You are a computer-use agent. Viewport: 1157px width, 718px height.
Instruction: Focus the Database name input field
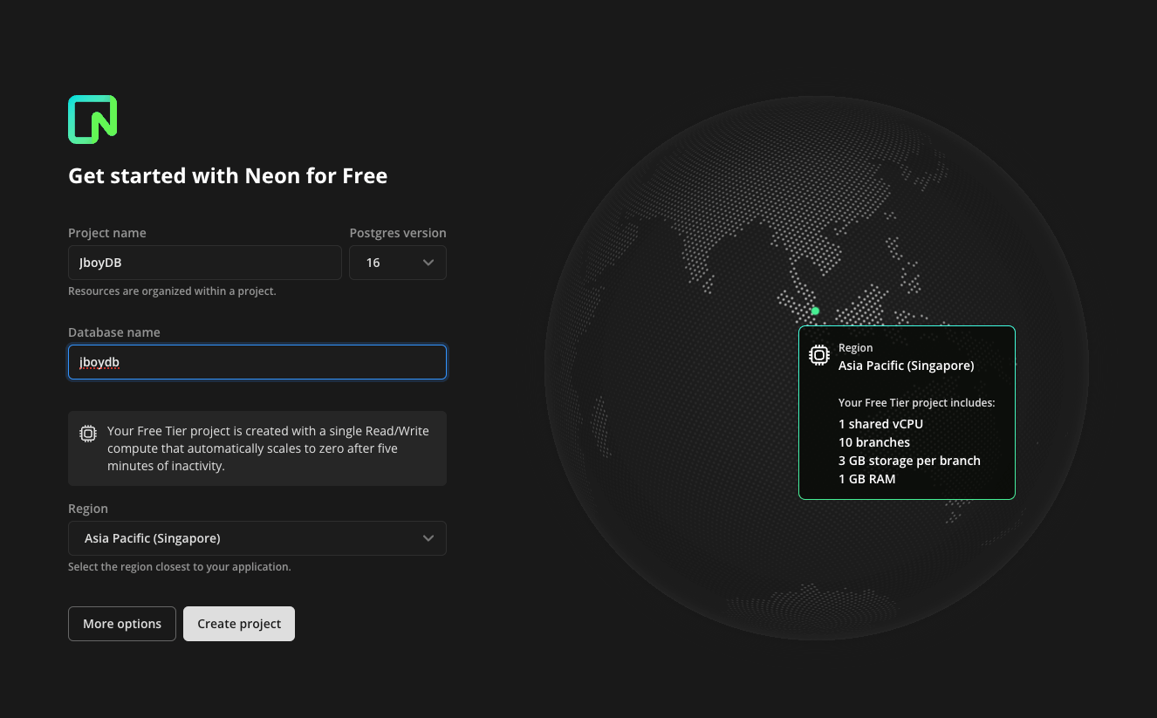pyautogui.click(x=257, y=362)
